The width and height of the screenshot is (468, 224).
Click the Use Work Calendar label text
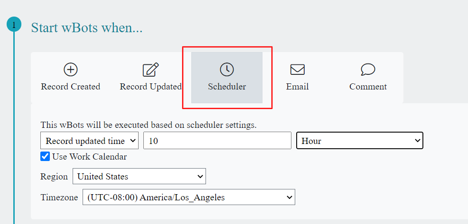(90, 157)
